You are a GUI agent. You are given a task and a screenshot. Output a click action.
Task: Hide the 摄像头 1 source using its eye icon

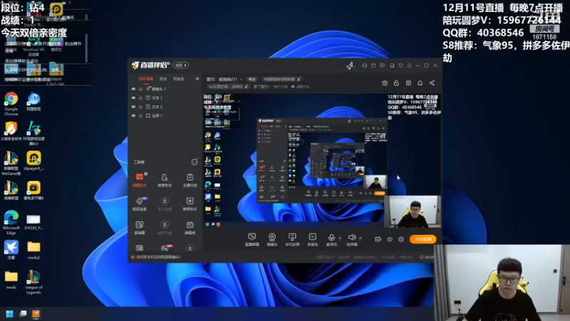[x=133, y=88]
